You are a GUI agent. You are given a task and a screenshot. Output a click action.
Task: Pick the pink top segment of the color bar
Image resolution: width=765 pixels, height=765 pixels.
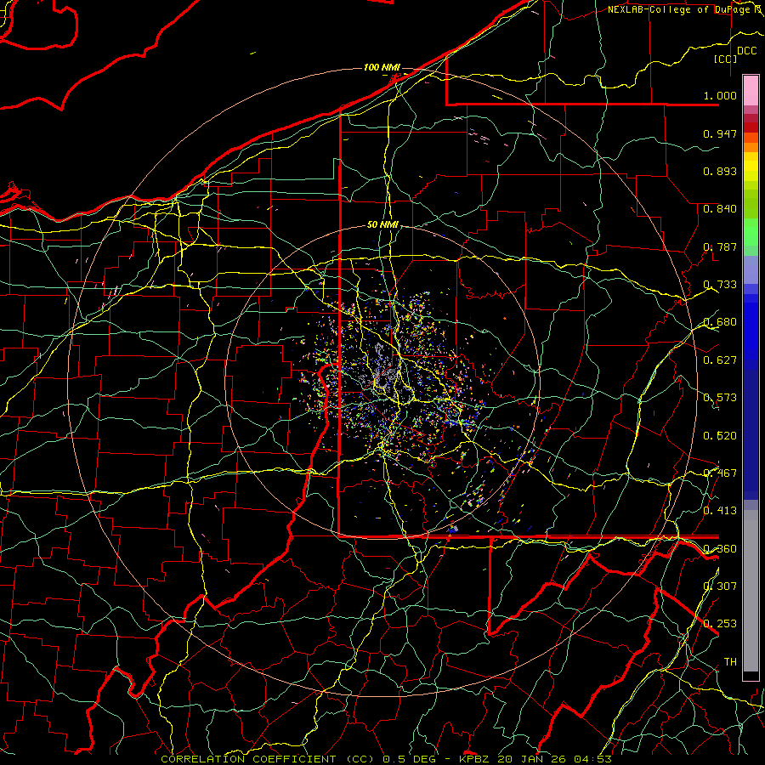(x=751, y=90)
